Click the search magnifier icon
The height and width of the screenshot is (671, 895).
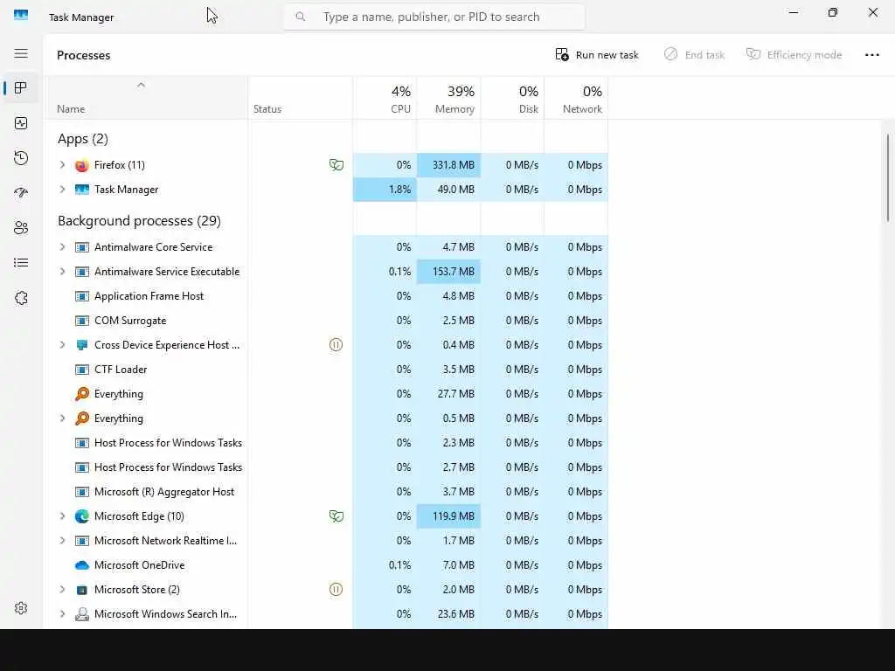(301, 17)
